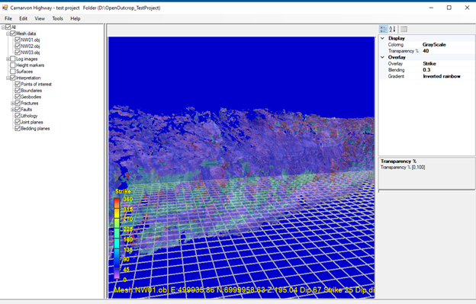476x304 pixels.
Task: Check the Surfaces checkbox
Action: pyautogui.click(x=13, y=72)
